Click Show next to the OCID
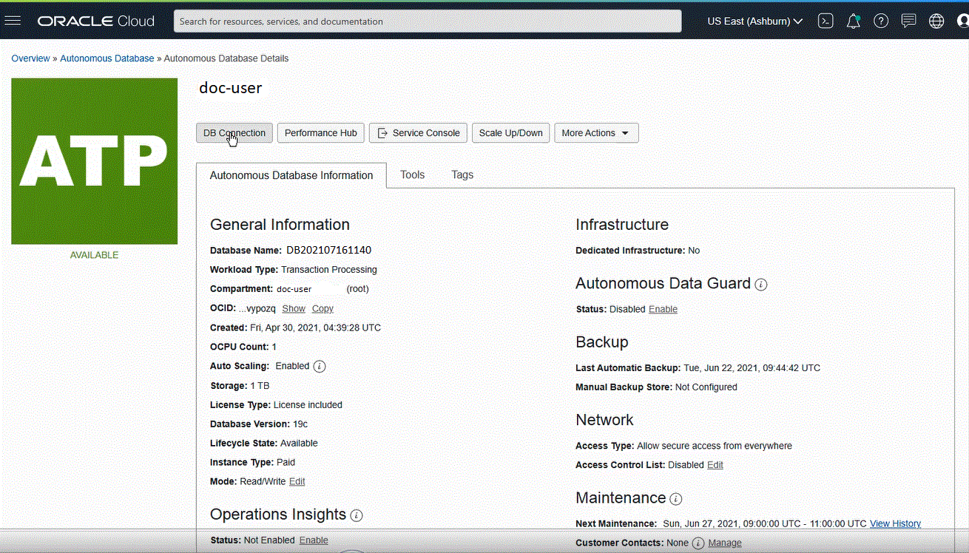The image size is (969, 553). point(294,308)
